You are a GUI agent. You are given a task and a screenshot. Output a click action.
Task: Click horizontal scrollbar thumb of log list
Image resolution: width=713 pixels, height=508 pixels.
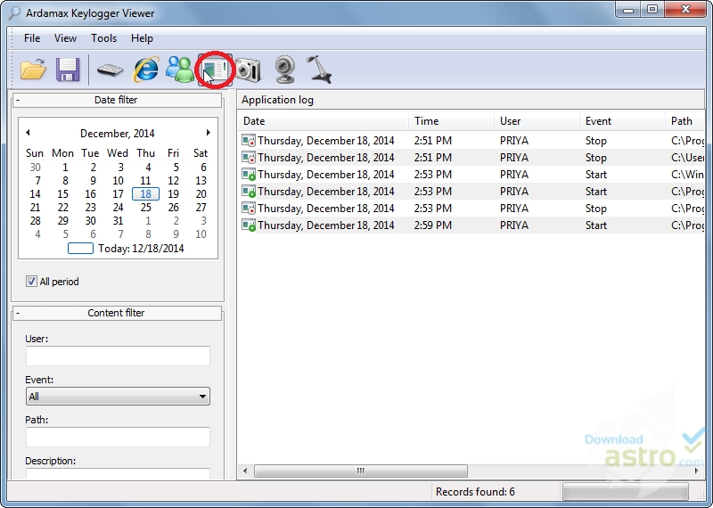click(x=361, y=471)
